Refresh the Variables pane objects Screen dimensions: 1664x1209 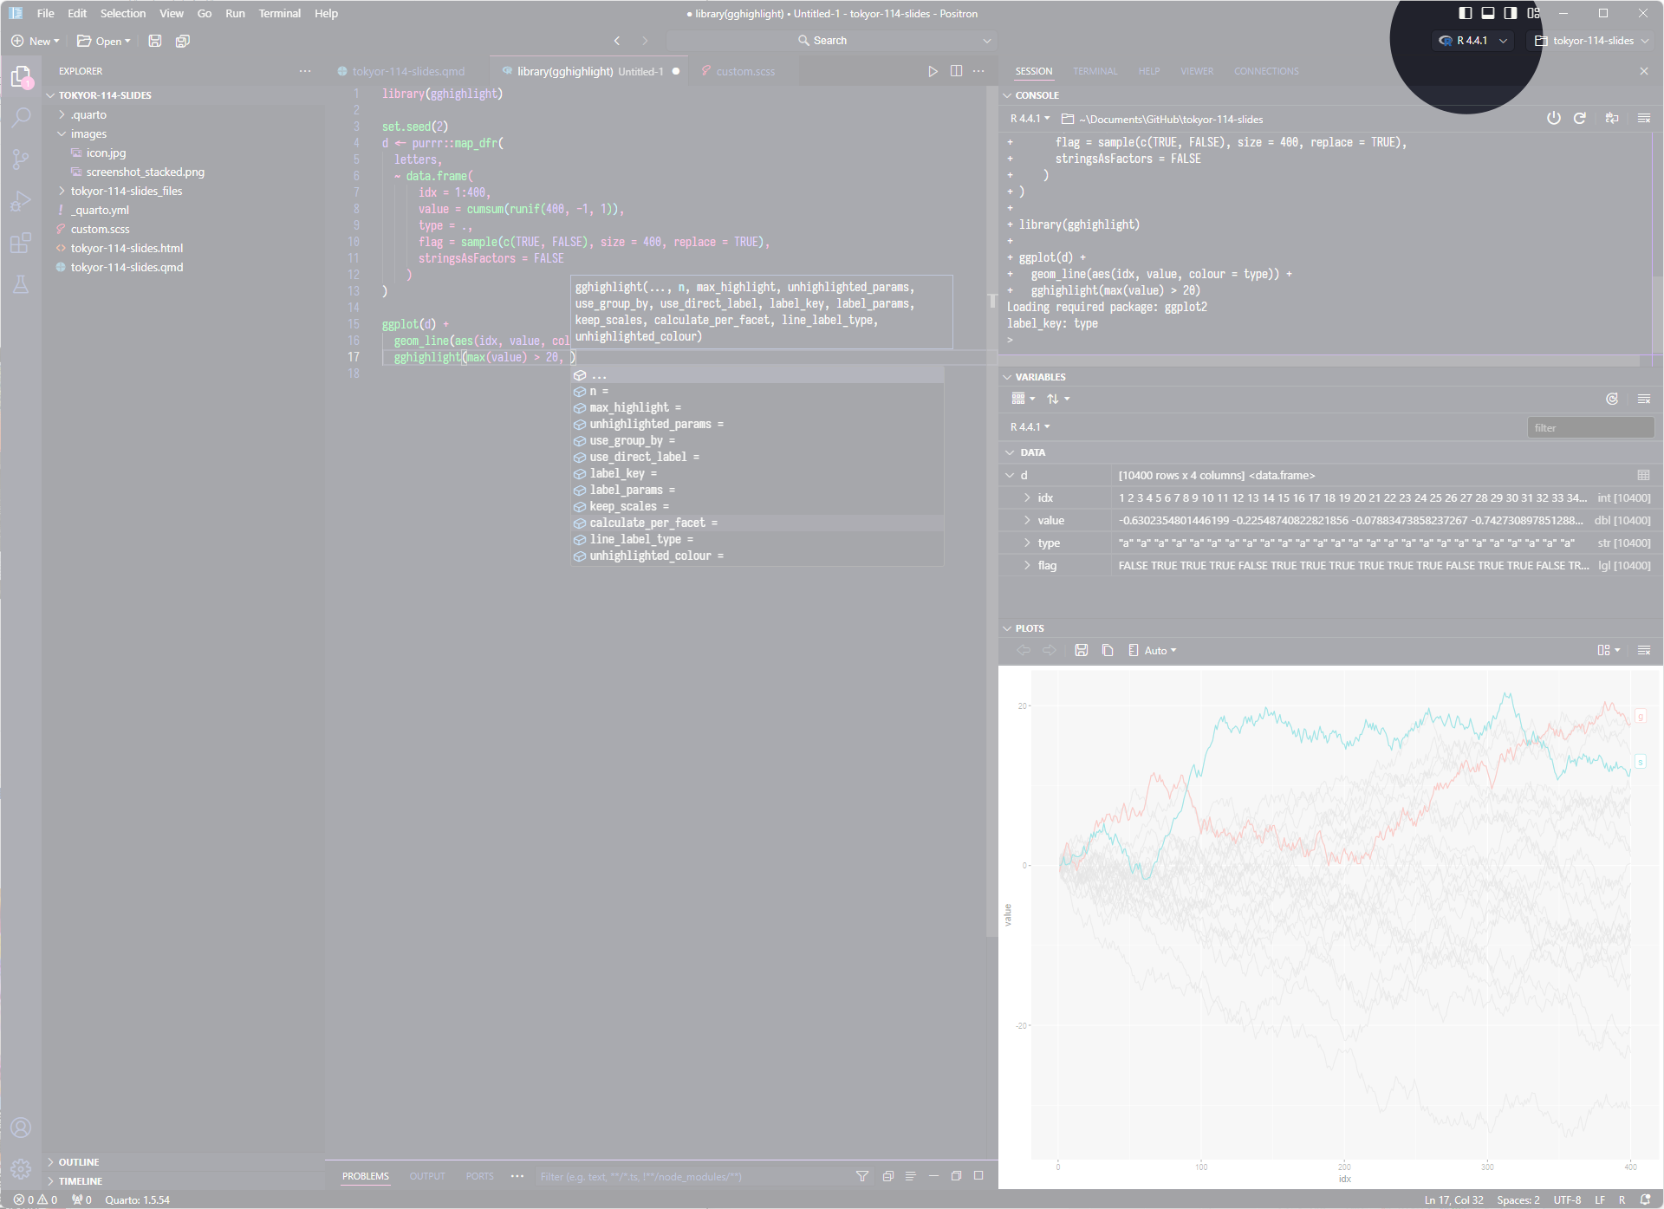(1611, 399)
